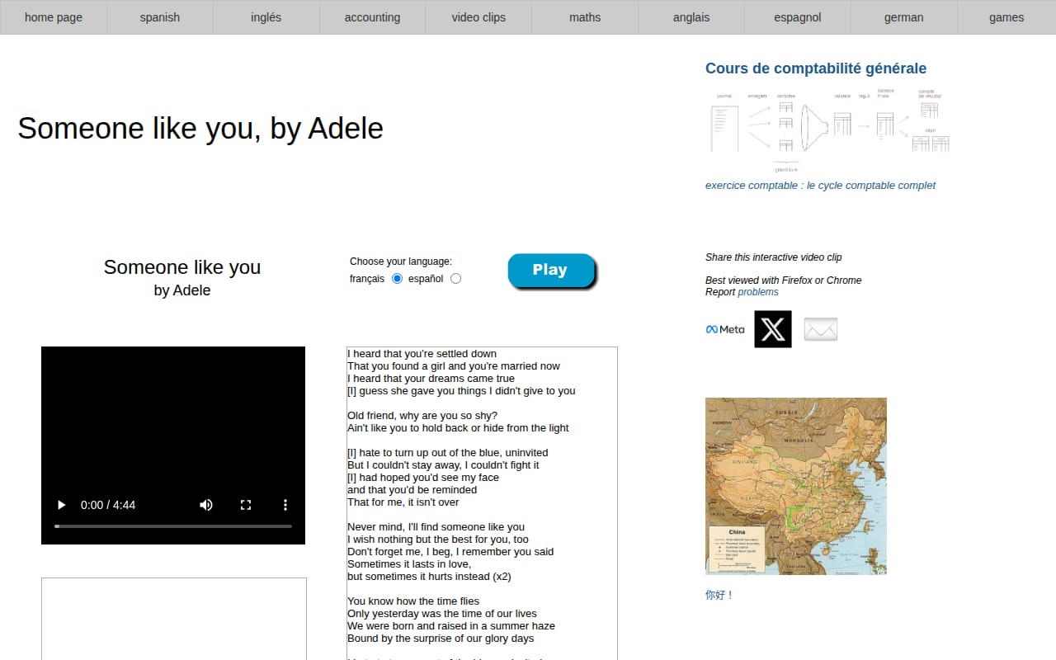Go to the video clips menu item
Screen dimensions: 1056x660
tap(478, 17)
